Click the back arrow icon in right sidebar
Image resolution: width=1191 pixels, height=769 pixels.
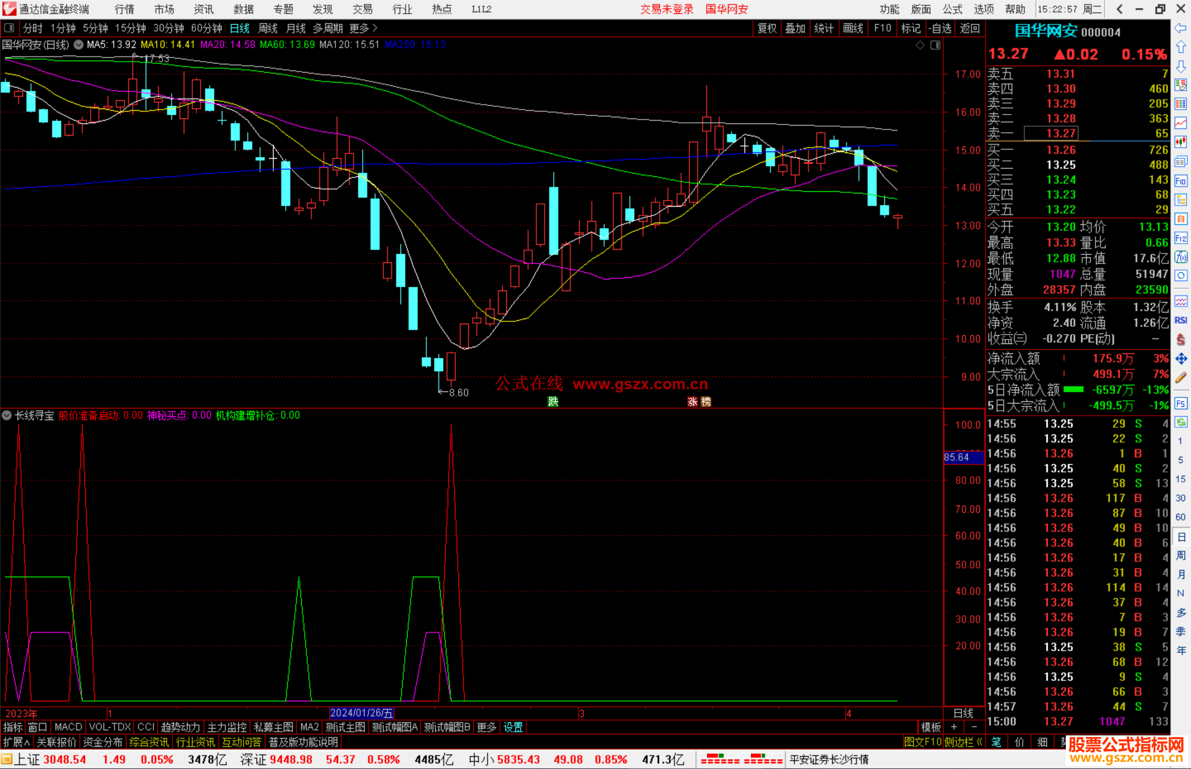coord(1181,28)
